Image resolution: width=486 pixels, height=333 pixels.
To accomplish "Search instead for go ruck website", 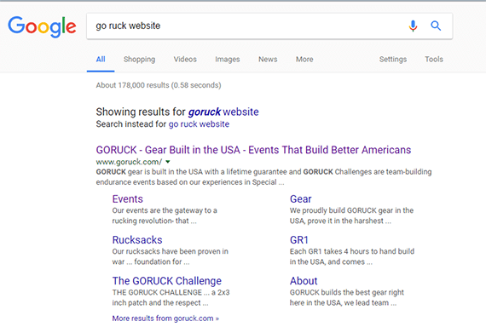I will pyautogui.click(x=199, y=124).
